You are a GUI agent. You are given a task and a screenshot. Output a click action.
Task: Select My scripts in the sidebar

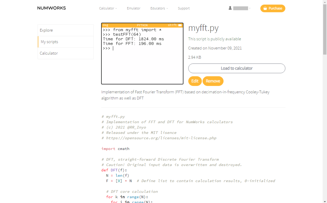pos(66,42)
